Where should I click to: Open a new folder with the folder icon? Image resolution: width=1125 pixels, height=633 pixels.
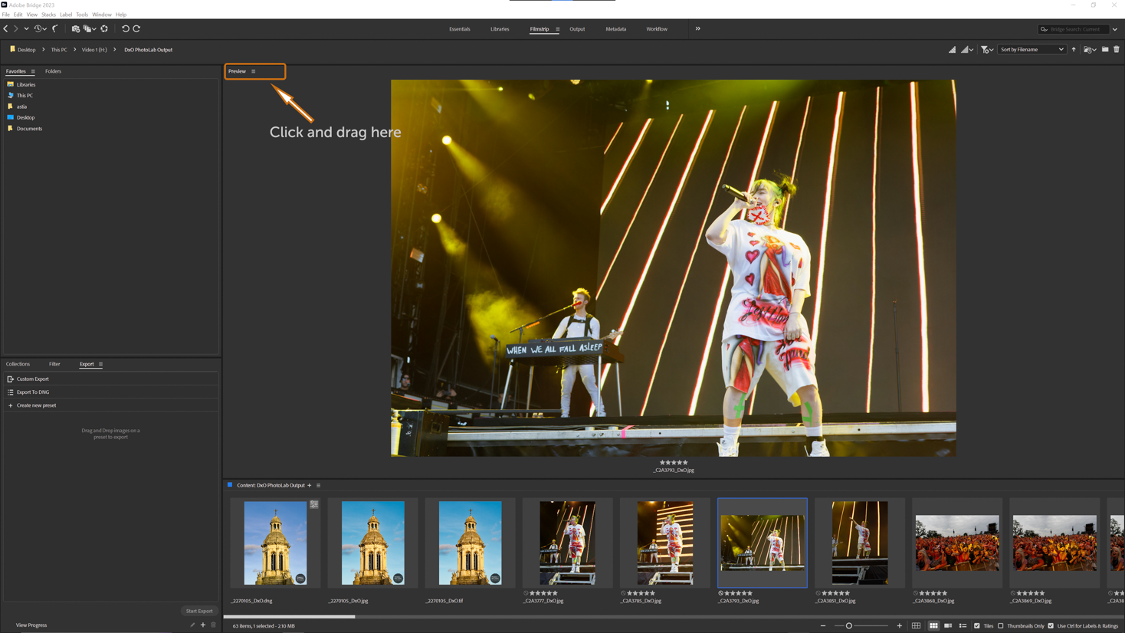(1104, 49)
